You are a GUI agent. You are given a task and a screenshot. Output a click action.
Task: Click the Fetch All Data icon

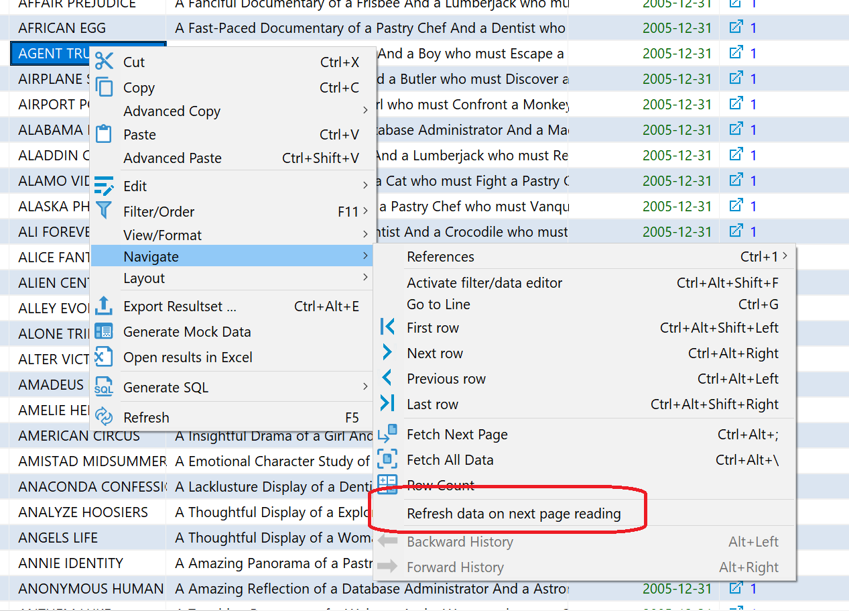point(389,459)
